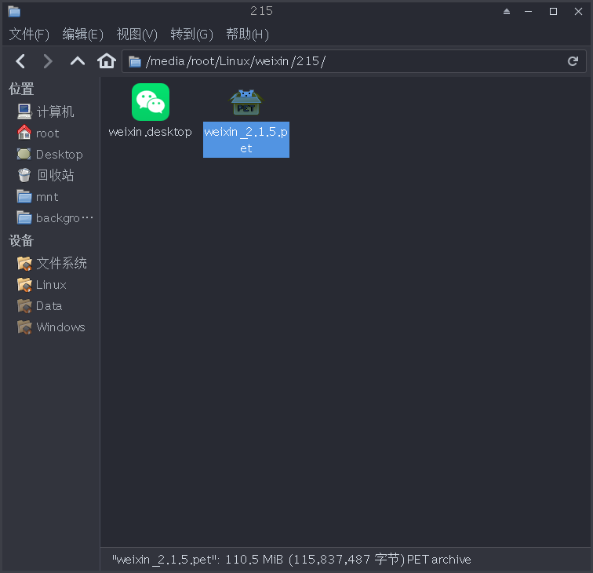Viewport: 593px width, 573px height.
Task: Click the 位置 places header
Action: 21,89
